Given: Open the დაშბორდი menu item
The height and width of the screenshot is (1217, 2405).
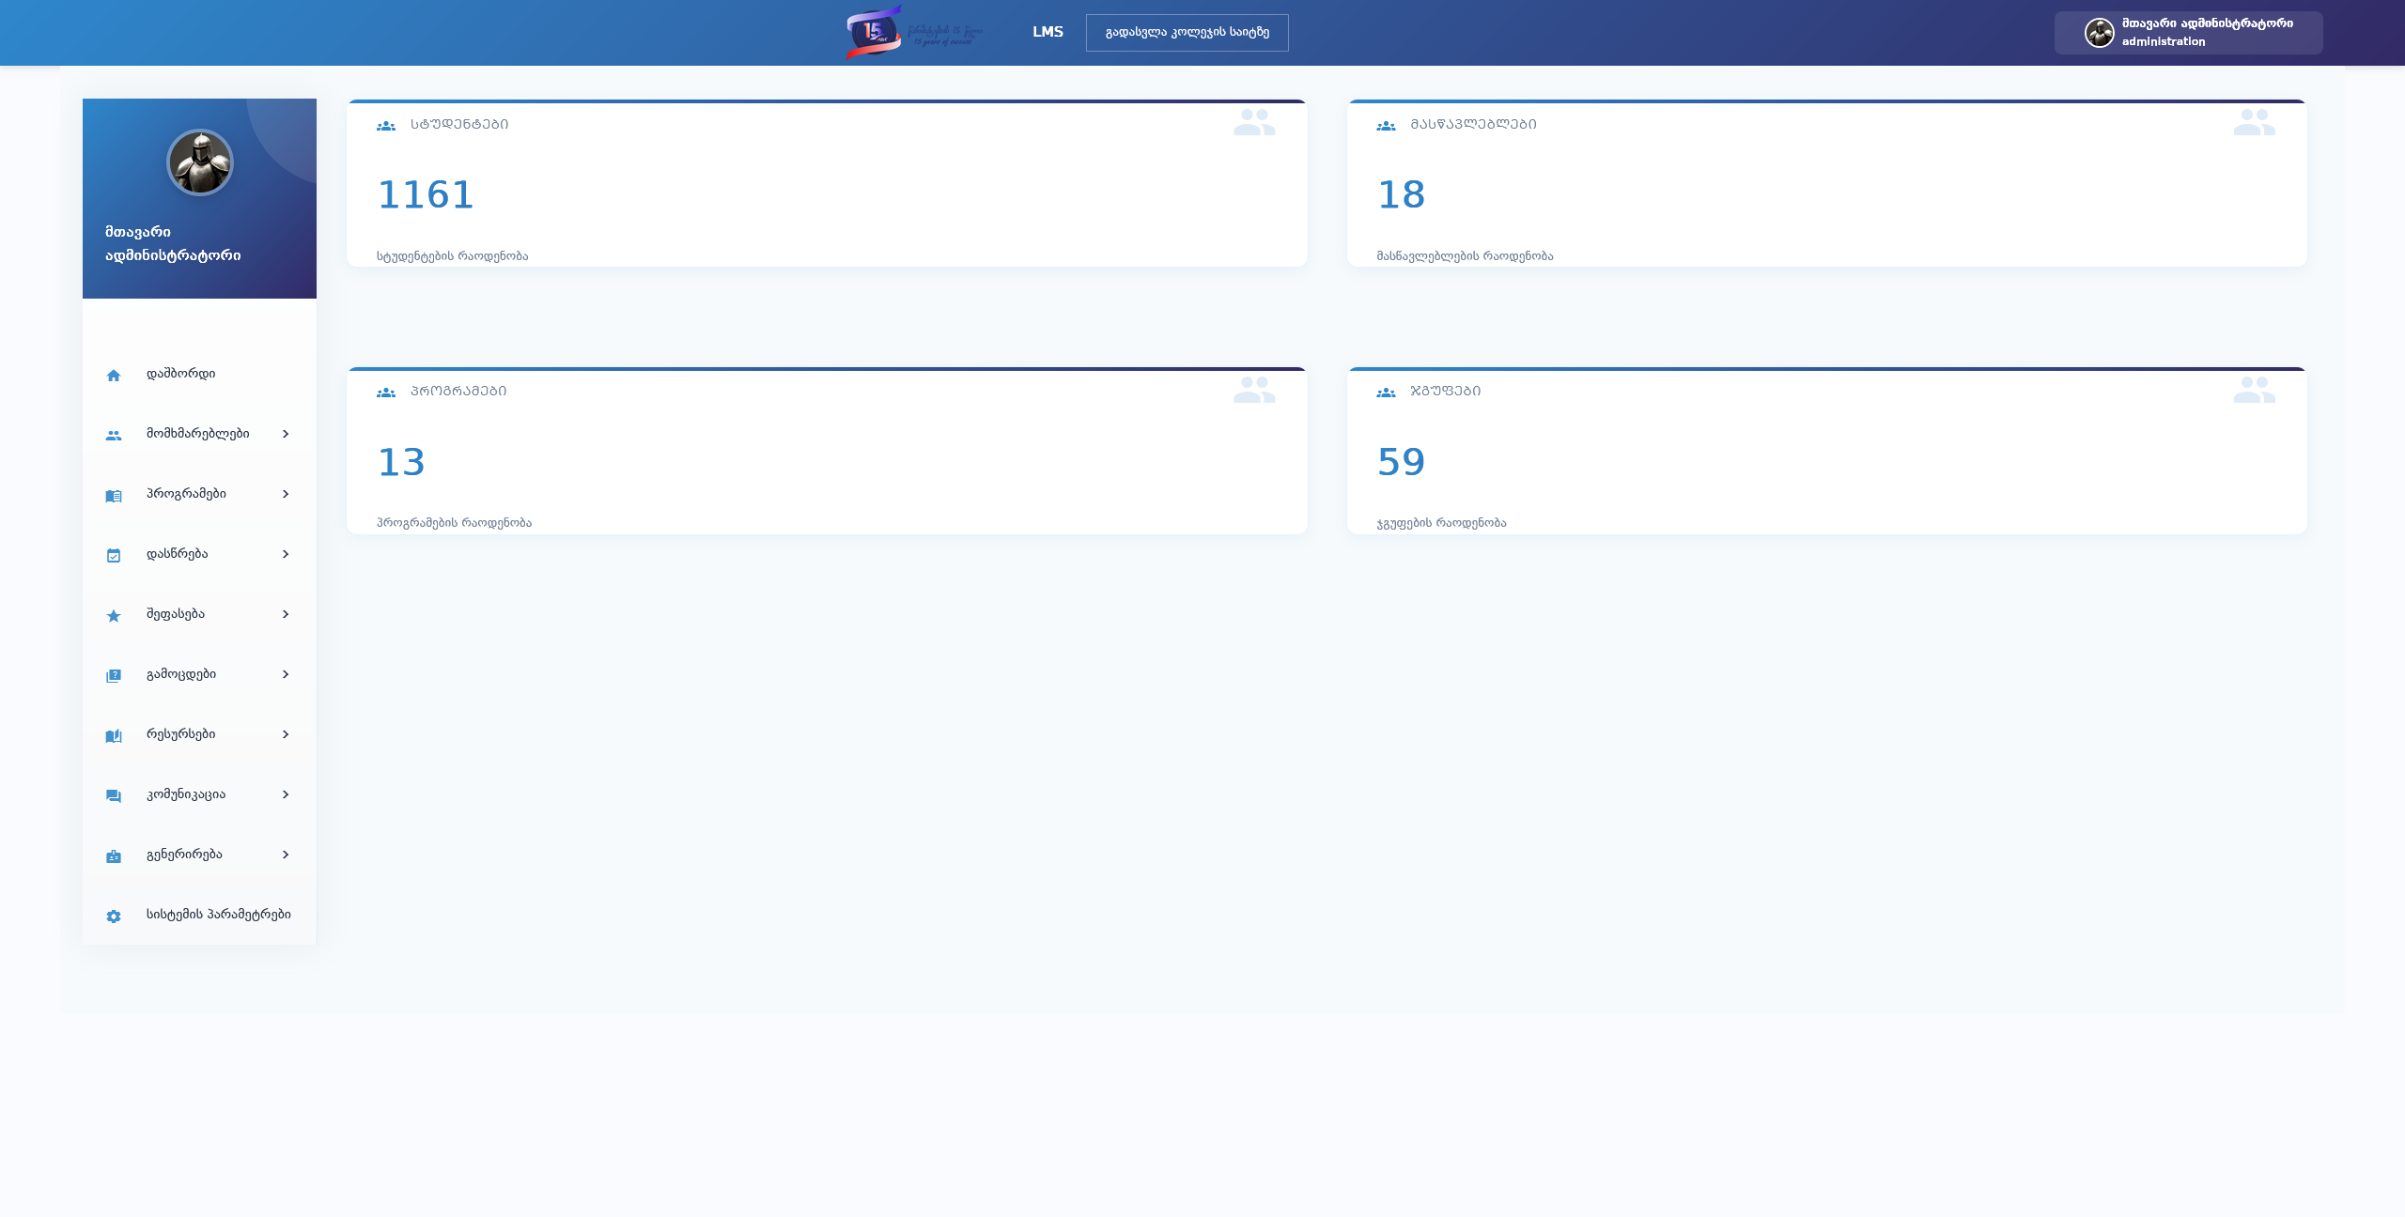Looking at the screenshot, I should [181, 374].
